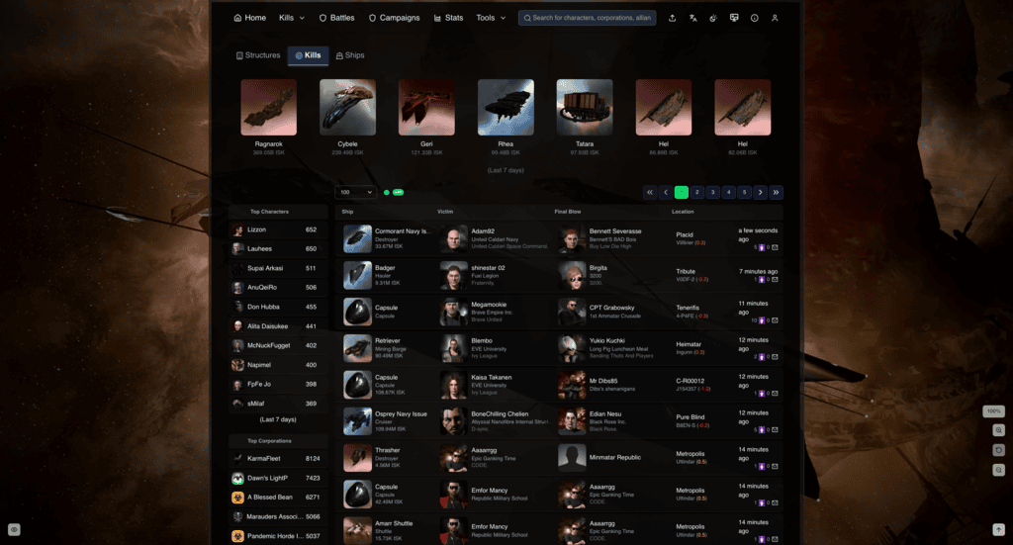Click the Badger hauler ship icon
The width and height of the screenshot is (1013, 545).
(x=357, y=276)
